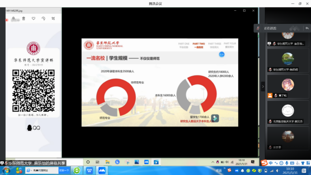Click the 正在讲话 speaking status label

[x=270, y=28]
